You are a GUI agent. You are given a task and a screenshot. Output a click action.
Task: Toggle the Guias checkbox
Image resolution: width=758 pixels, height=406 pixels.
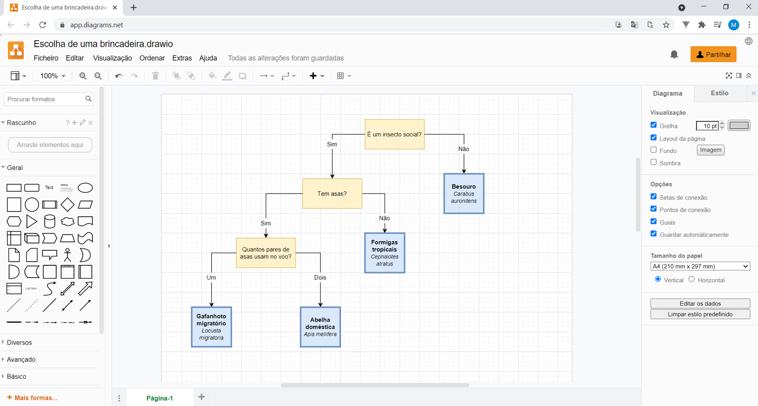(654, 221)
